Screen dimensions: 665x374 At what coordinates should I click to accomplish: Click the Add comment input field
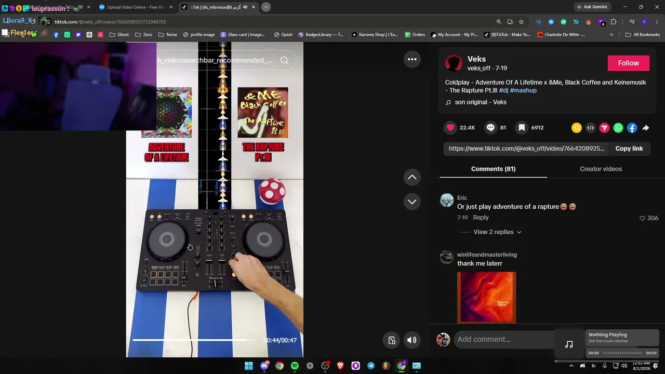tap(504, 339)
